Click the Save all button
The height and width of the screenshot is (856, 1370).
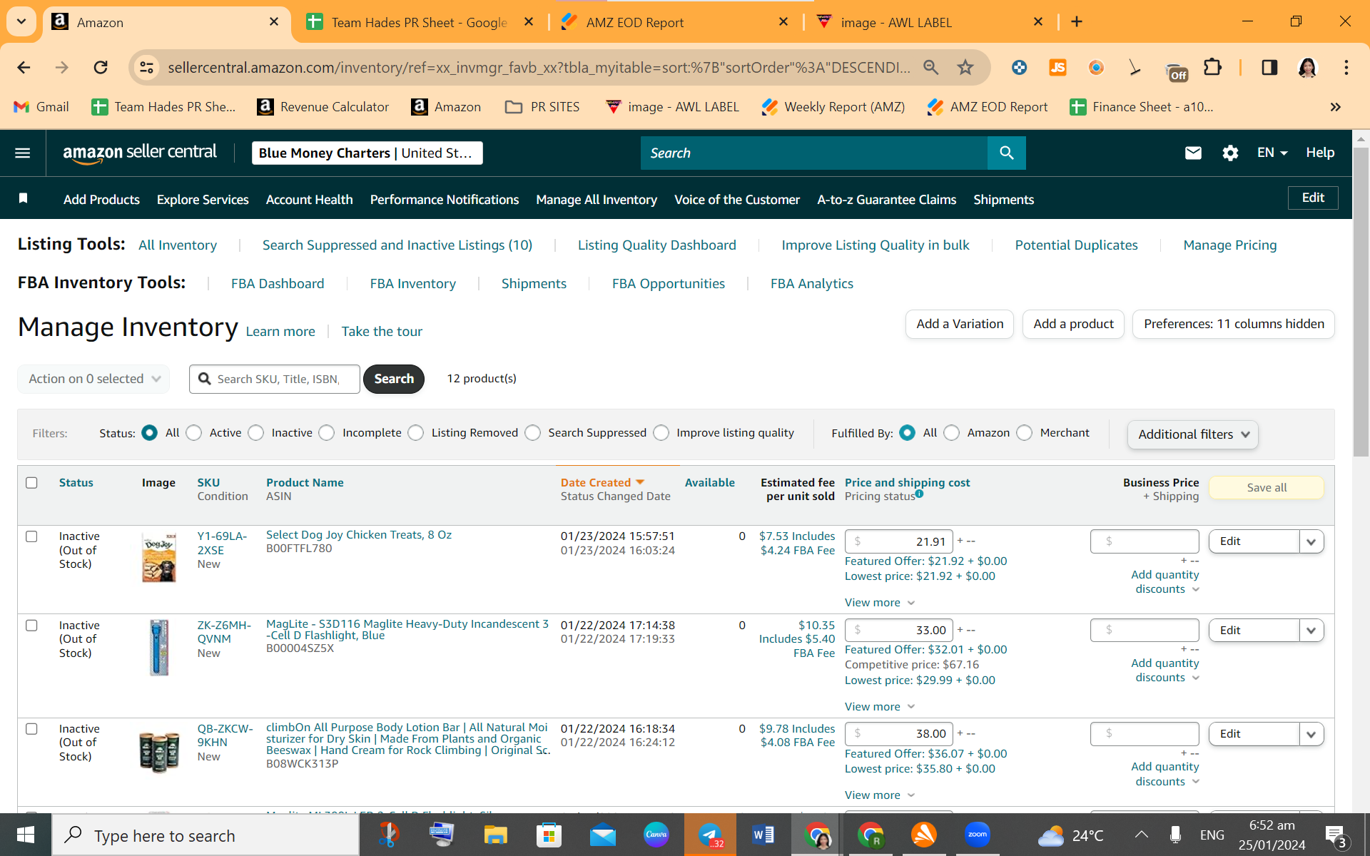pyautogui.click(x=1267, y=487)
